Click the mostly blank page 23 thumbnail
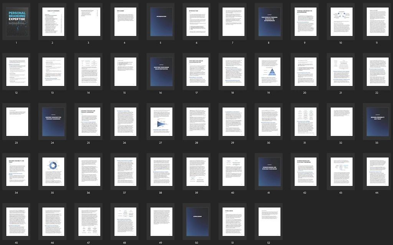This screenshot has height=245, width=393. tap(16, 122)
